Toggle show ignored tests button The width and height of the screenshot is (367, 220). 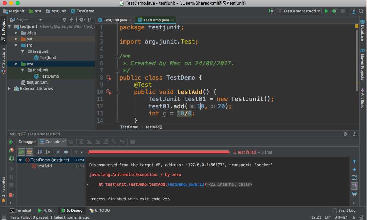coord(29,152)
